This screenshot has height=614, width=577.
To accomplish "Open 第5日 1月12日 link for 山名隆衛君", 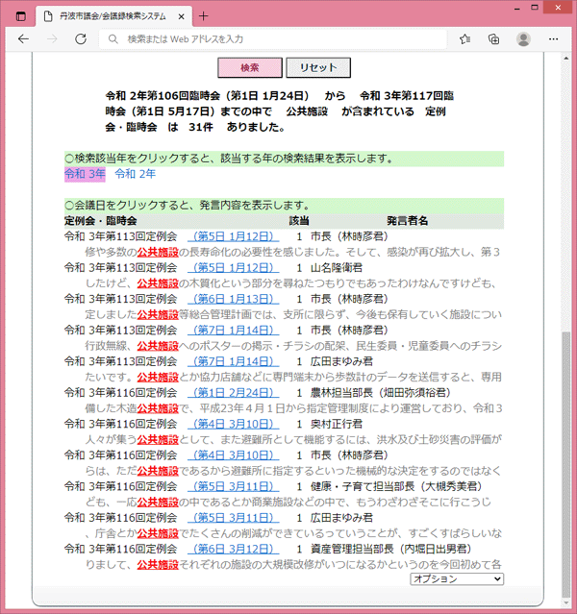I will pos(234,268).
